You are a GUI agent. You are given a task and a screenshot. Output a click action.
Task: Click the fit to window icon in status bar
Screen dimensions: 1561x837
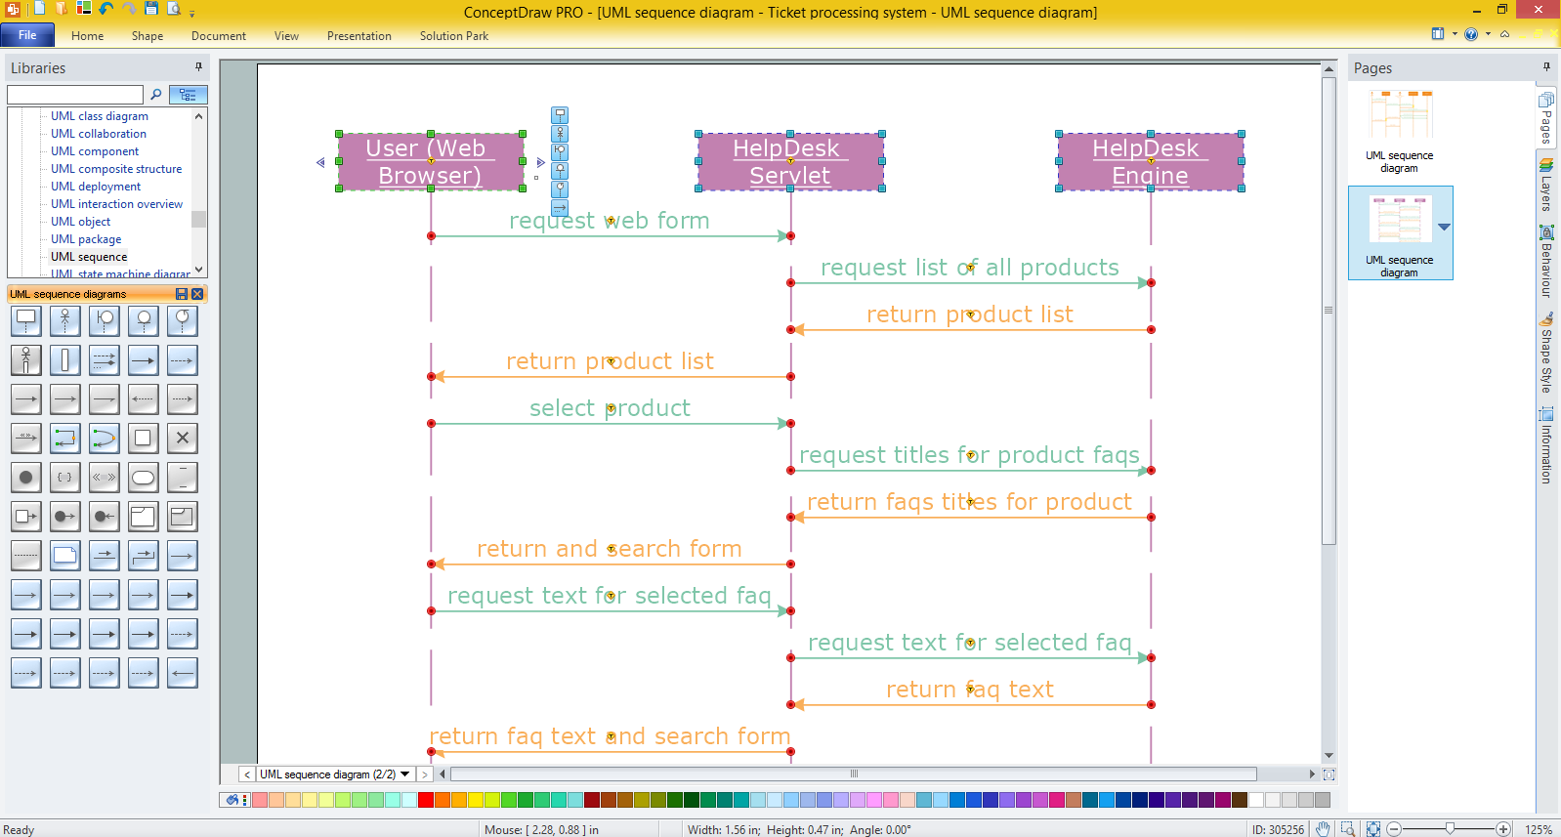tap(1373, 829)
